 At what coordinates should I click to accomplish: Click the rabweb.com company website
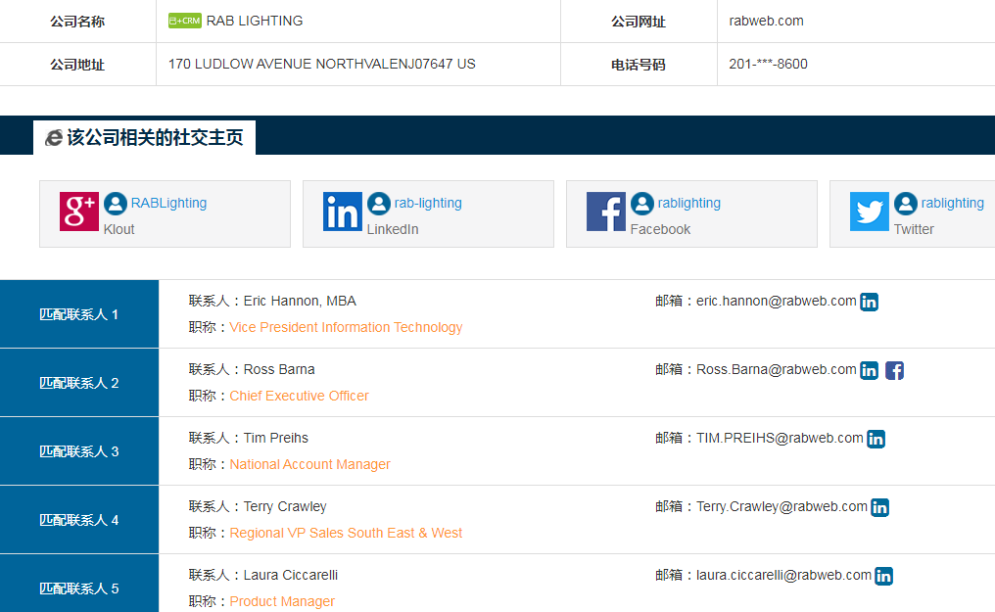click(x=766, y=21)
